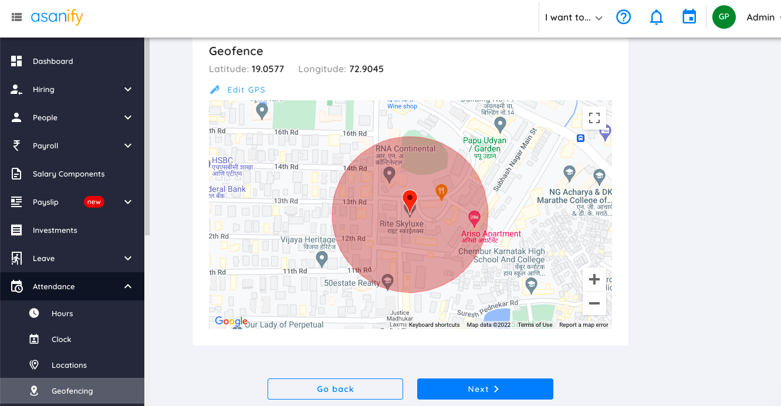
Task: Expand the Payroll submenu
Action: (127, 146)
